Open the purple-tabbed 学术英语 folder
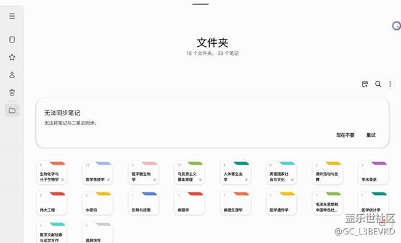 point(373,173)
